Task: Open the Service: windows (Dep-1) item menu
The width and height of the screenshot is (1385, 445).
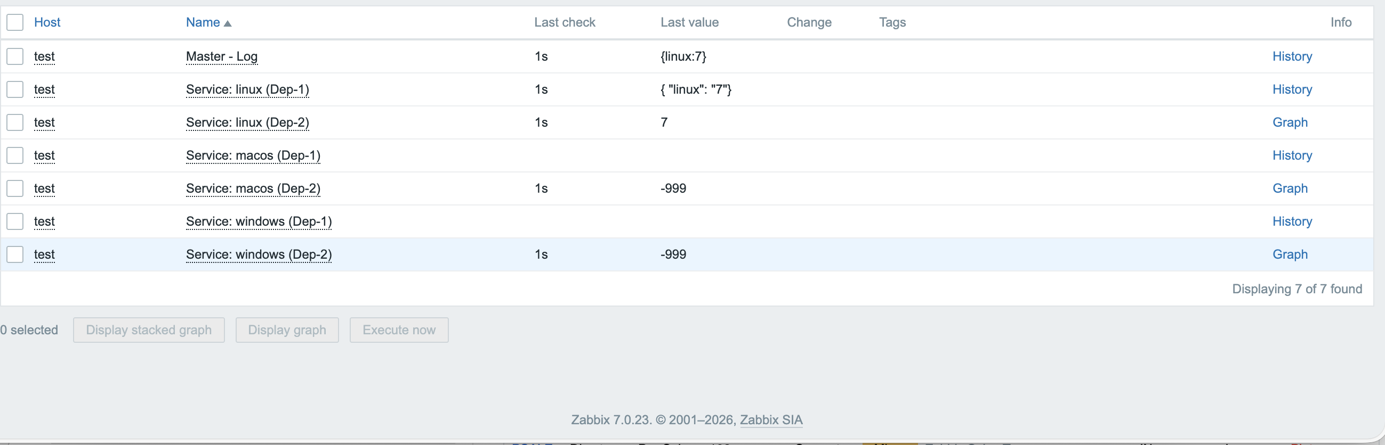Action: [x=259, y=221]
